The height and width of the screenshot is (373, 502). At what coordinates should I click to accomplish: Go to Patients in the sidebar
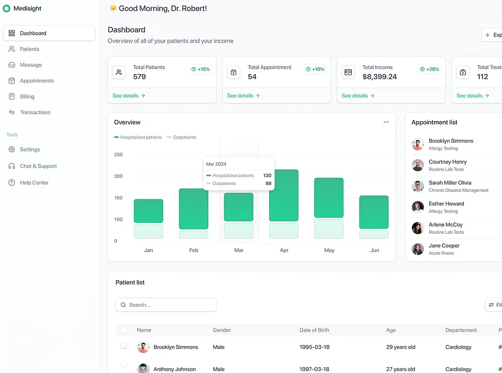coord(29,49)
